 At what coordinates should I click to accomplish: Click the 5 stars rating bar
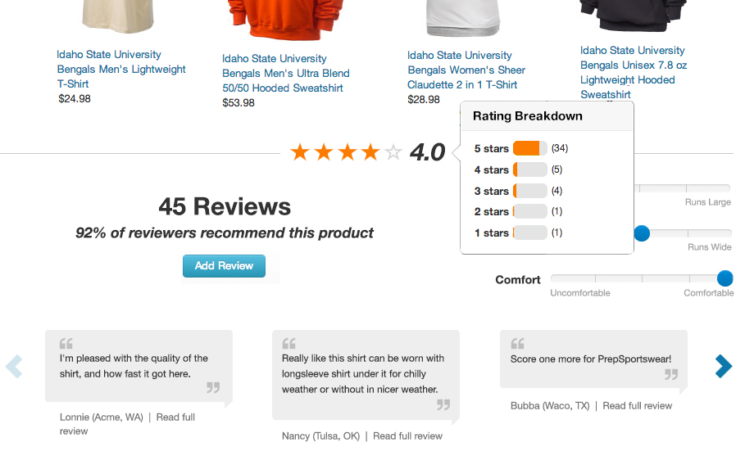529,148
